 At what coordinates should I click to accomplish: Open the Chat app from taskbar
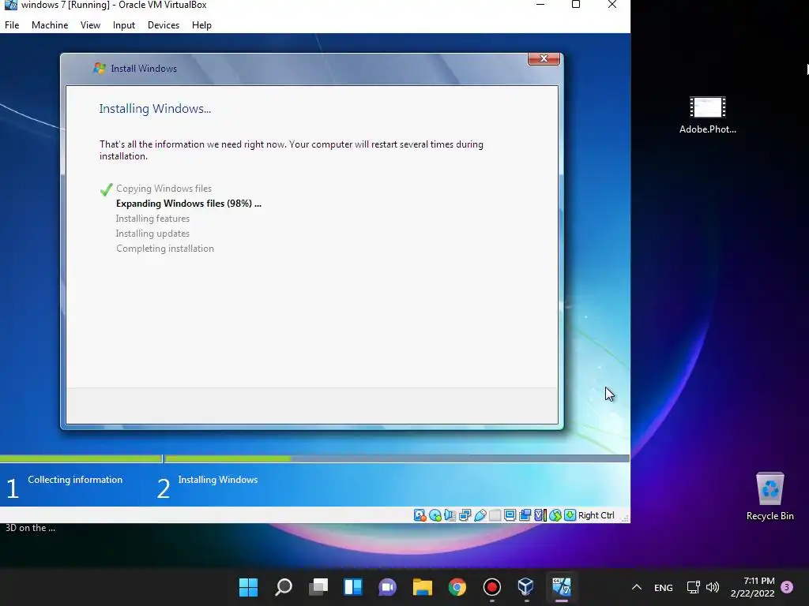coord(387,587)
